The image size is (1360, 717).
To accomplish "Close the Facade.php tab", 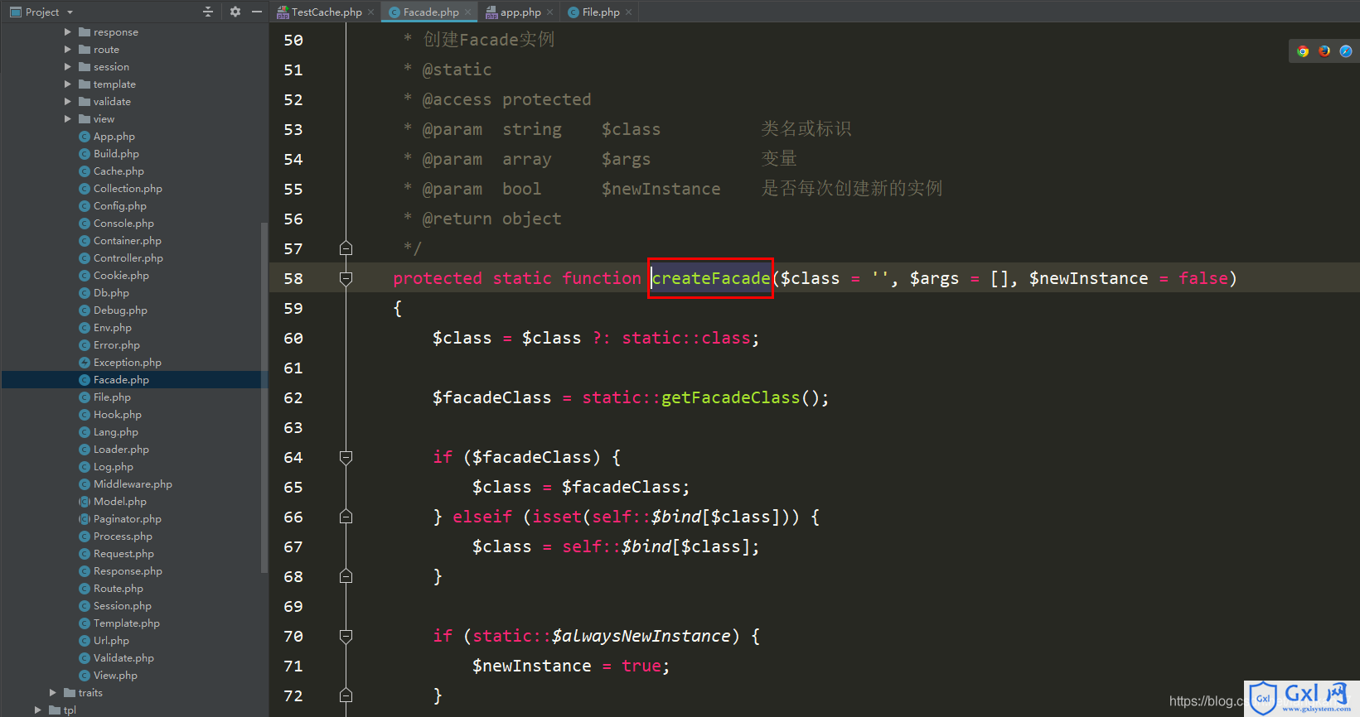I will tap(467, 12).
